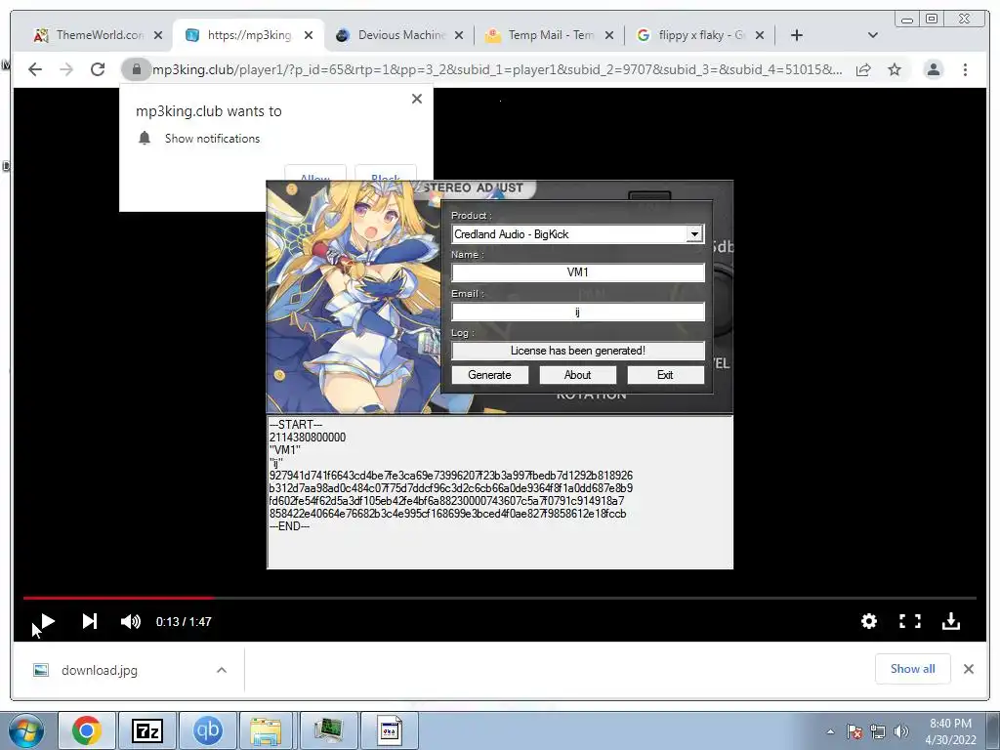Close the Devious Machine tab
Viewport: 1000px width, 750px height.
click(459, 36)
